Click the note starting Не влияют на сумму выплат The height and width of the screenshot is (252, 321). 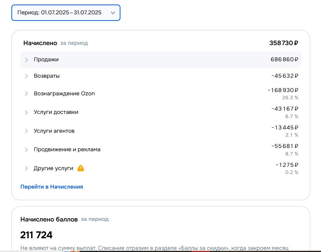pos(154,248)
